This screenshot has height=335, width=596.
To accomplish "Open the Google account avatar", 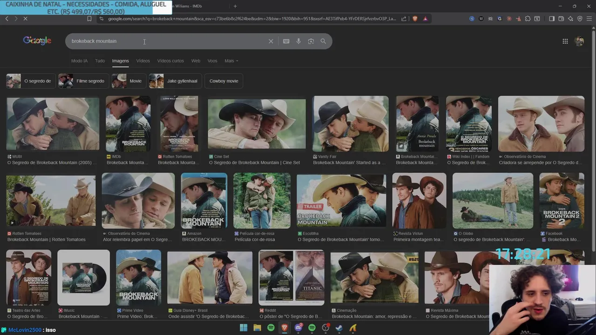I will pos(579,41).
